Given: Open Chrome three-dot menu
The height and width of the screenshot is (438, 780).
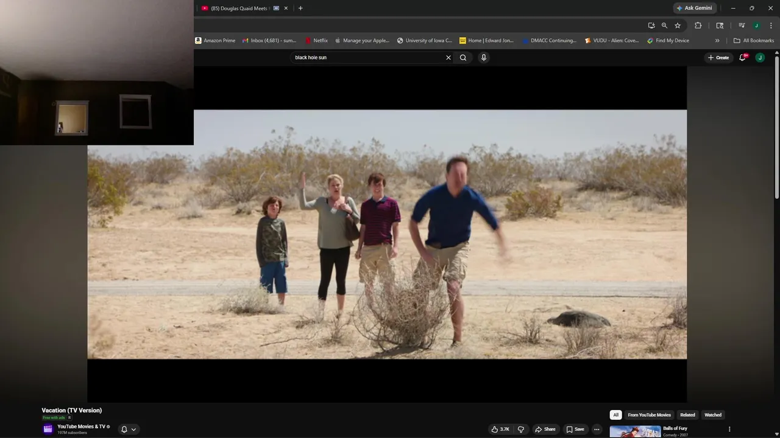Looking at the screenshot, I should pos(771,26).
